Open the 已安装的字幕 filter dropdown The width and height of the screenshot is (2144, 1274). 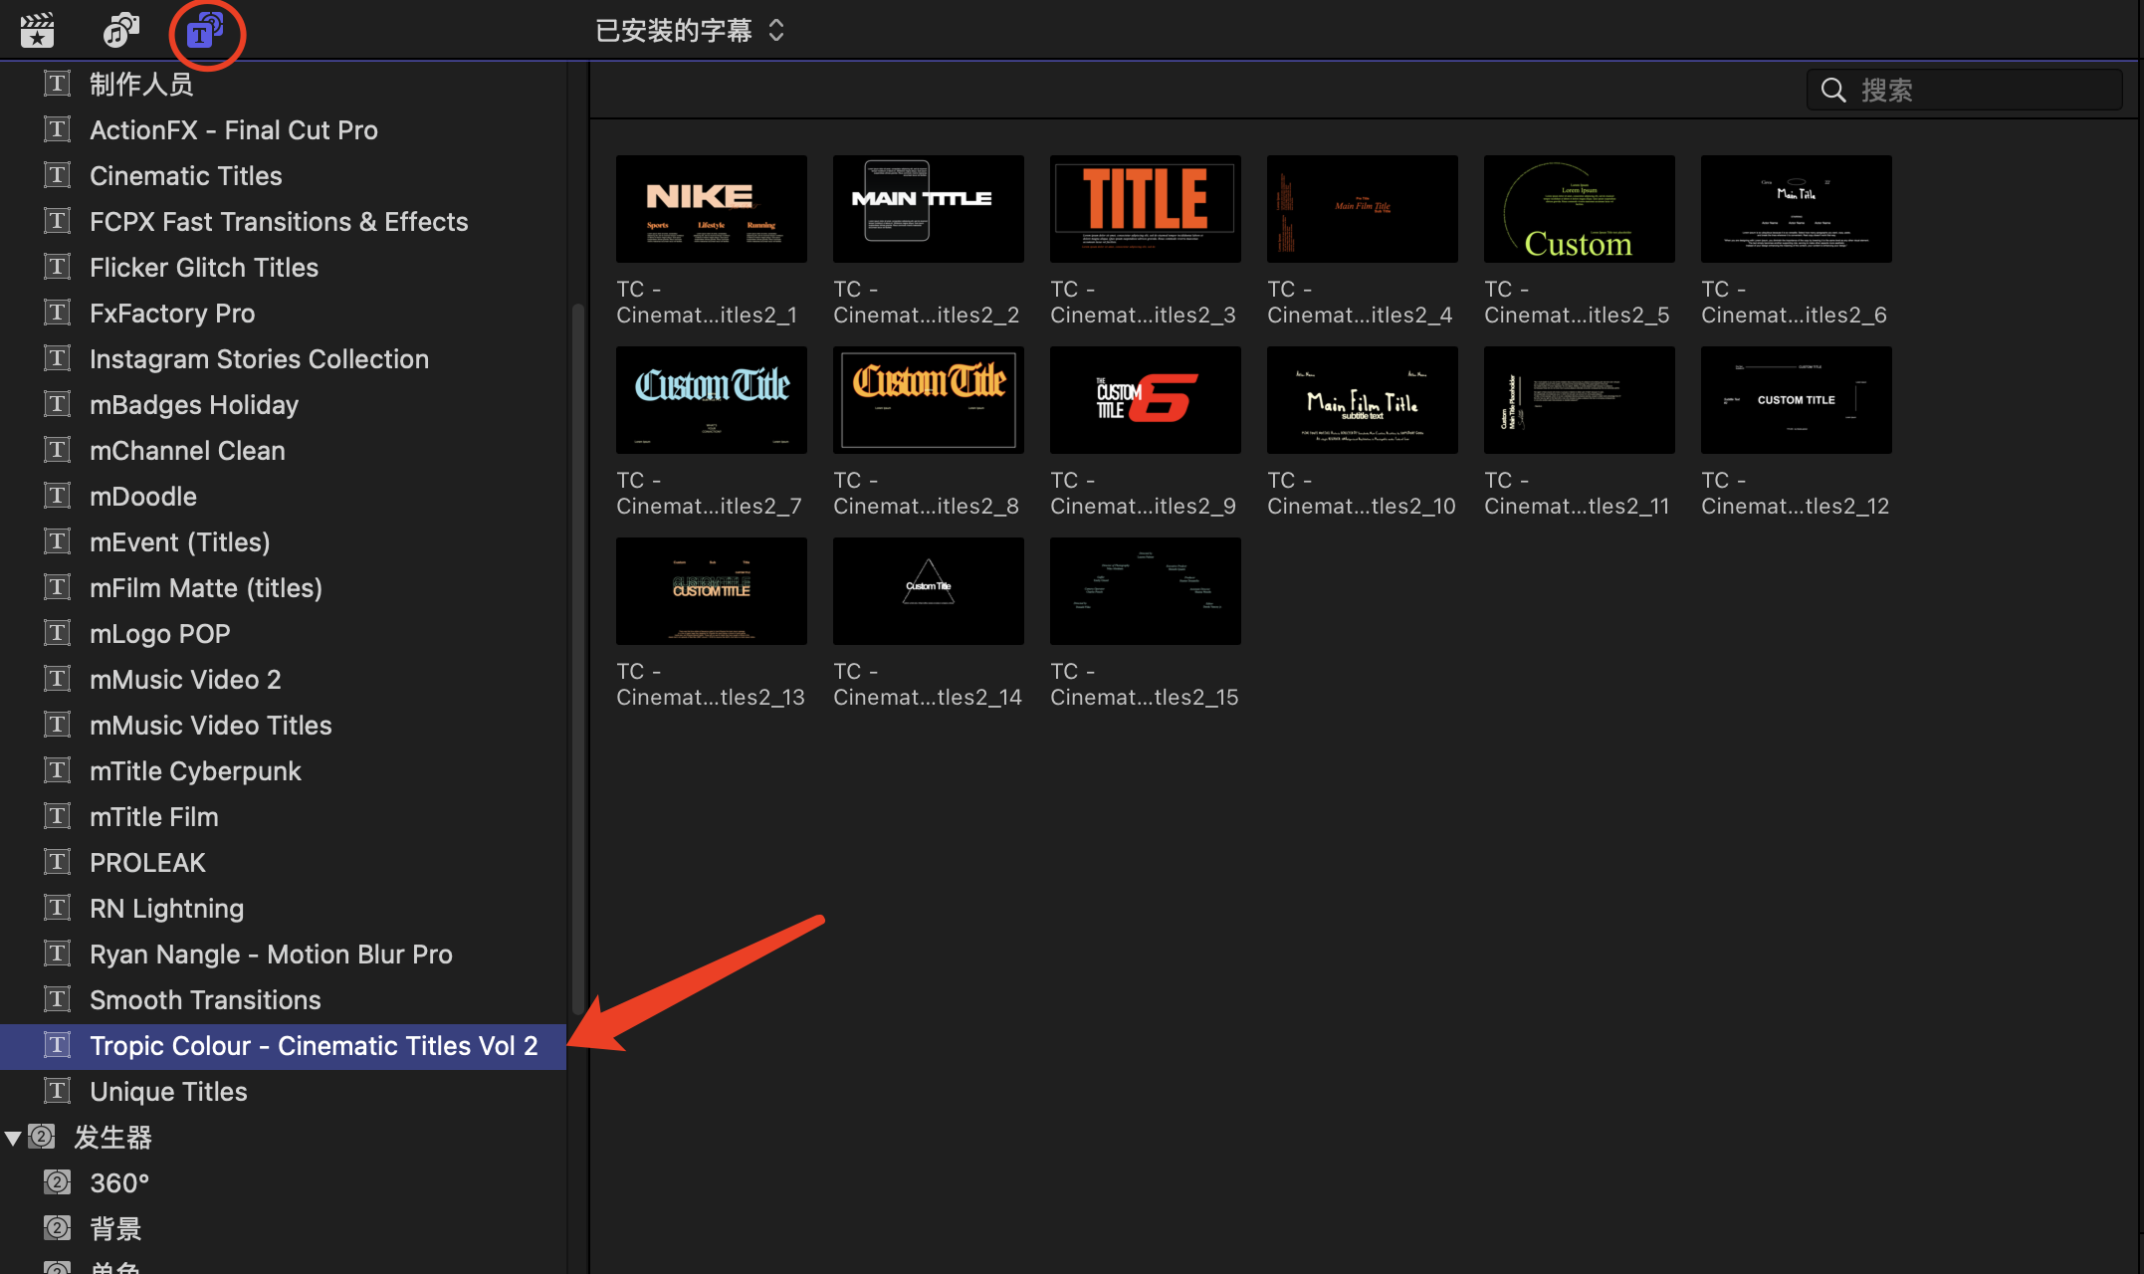(x=691, y=31)
